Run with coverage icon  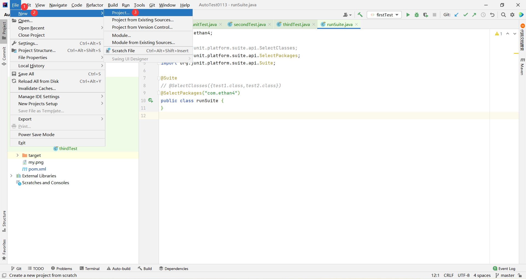point(425,15)
